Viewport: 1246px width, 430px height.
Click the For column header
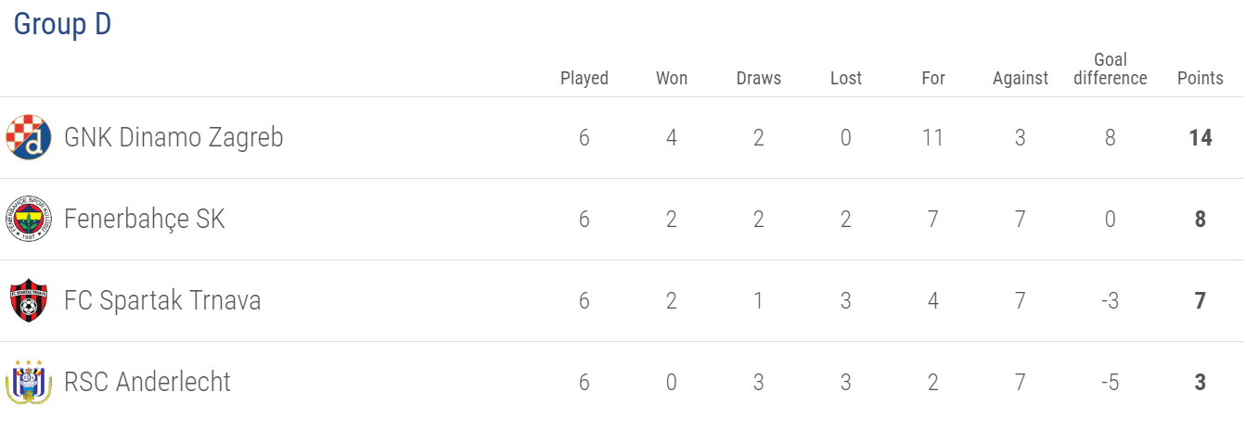pos(933,79)
